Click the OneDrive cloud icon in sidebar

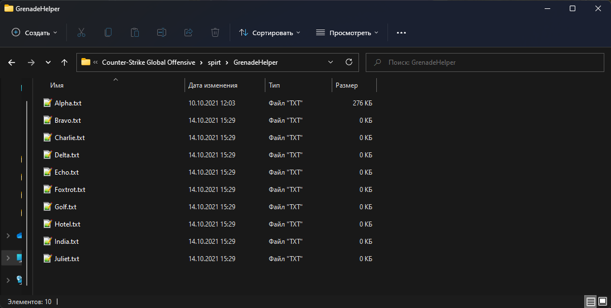click(x=19, y=235)
